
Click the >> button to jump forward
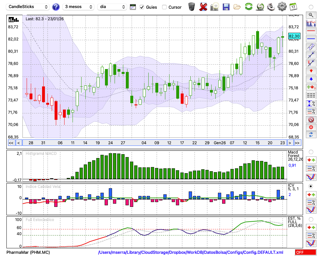click(297, 143)
